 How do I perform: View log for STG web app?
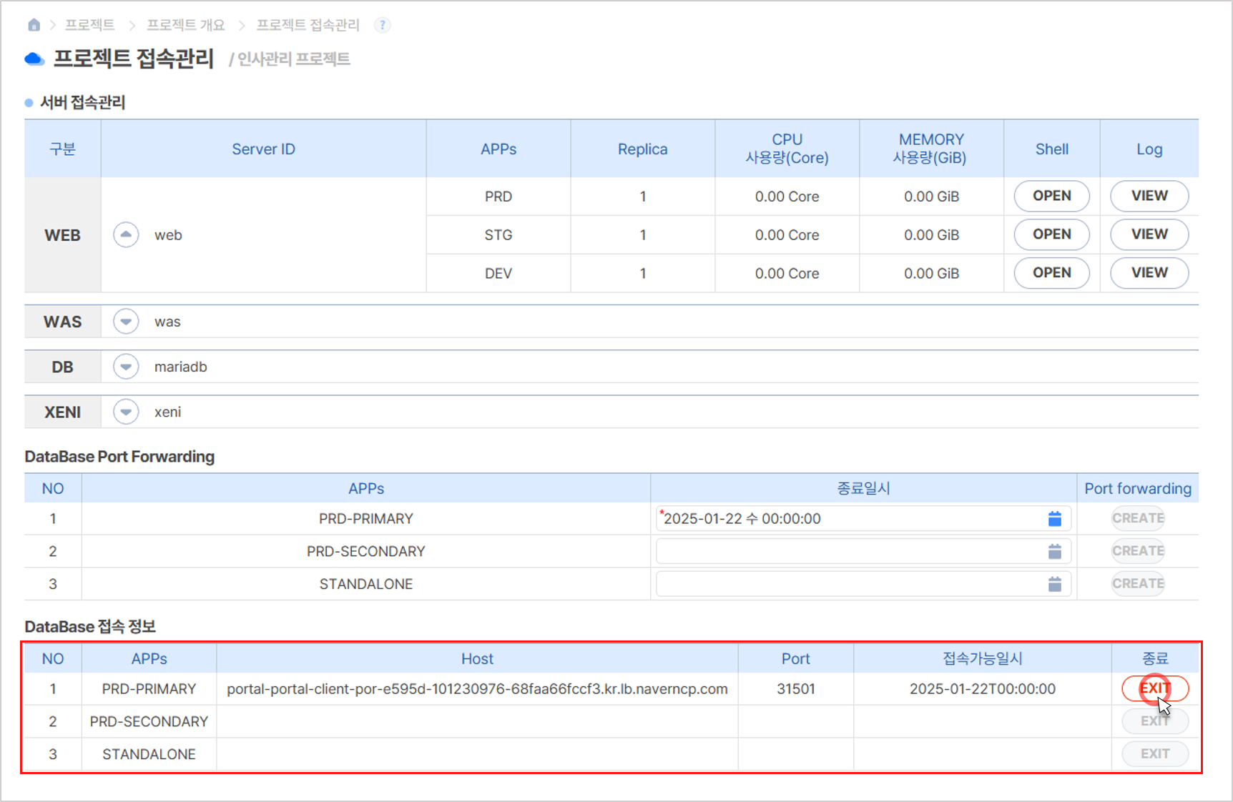pyautogui.click(x=1149, y=234)
